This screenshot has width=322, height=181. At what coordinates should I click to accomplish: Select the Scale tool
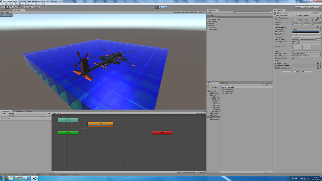[16, 7]
